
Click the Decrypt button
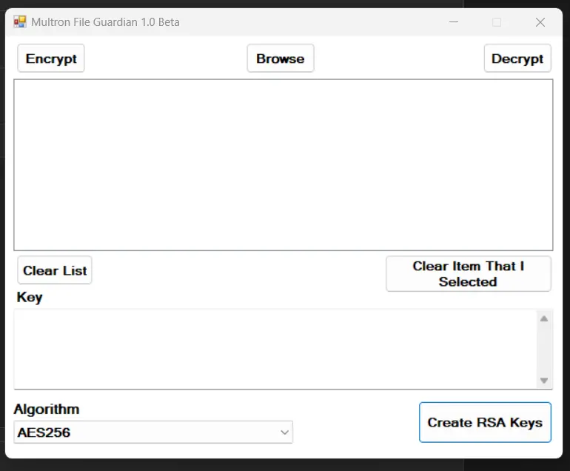517,59
